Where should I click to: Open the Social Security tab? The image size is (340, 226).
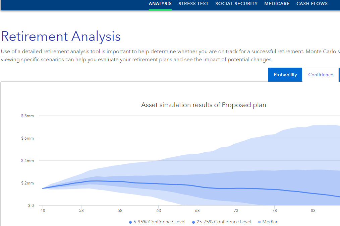coord(236,4)
